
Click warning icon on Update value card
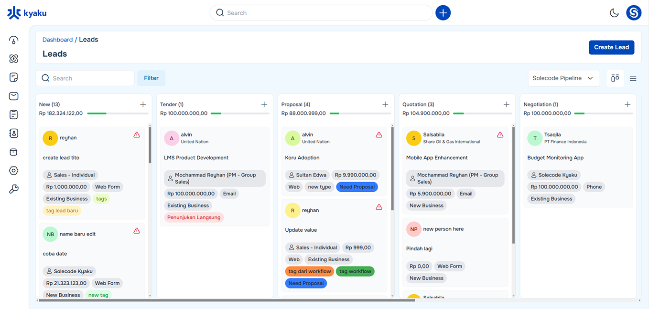(379, 207)
